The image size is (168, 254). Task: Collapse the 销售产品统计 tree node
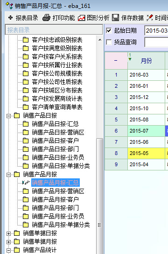point(8,250)
